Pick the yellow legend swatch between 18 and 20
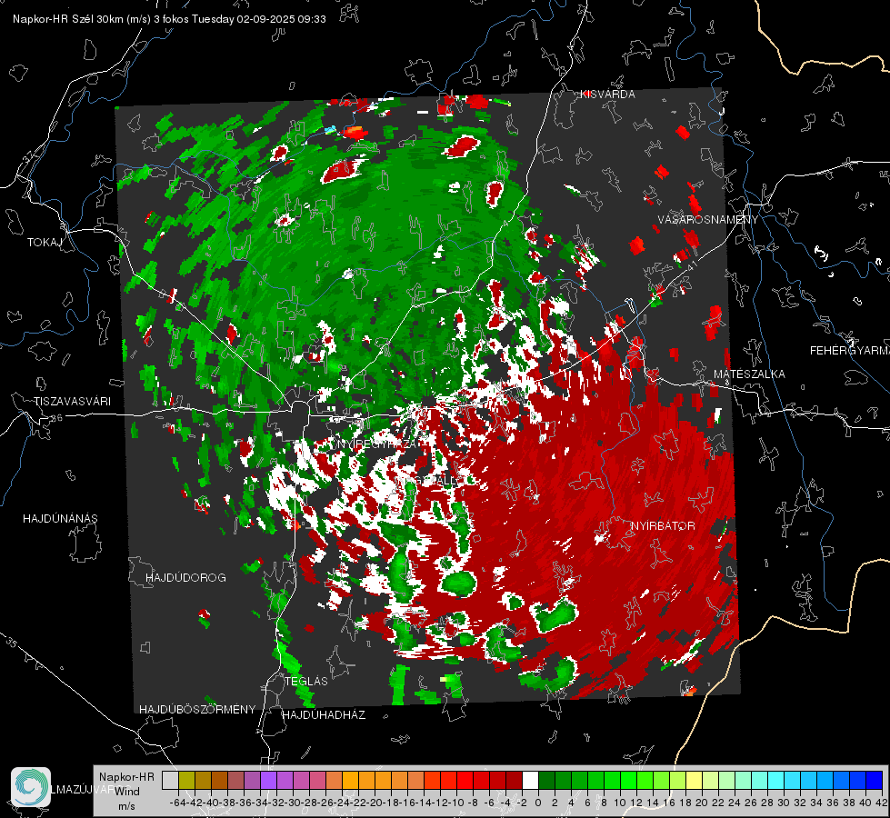The height and width of the screenshot is (818, 890). (695, 781)
